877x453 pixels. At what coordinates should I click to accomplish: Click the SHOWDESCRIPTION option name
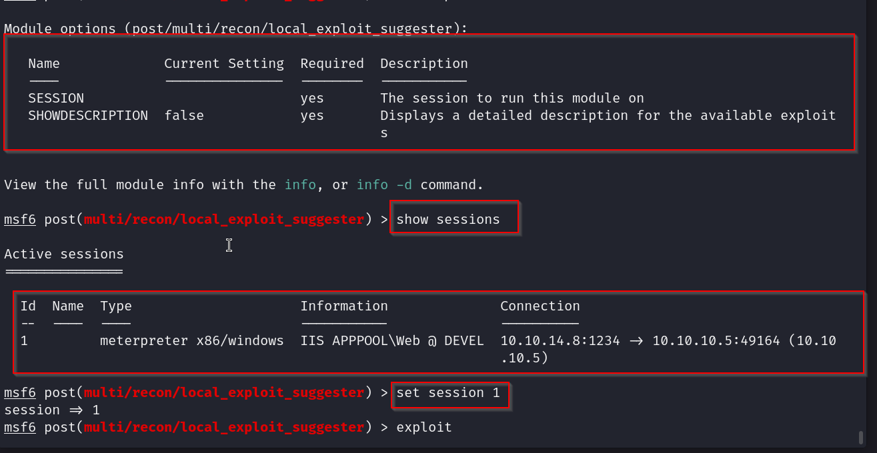click(x=88, y=115)
